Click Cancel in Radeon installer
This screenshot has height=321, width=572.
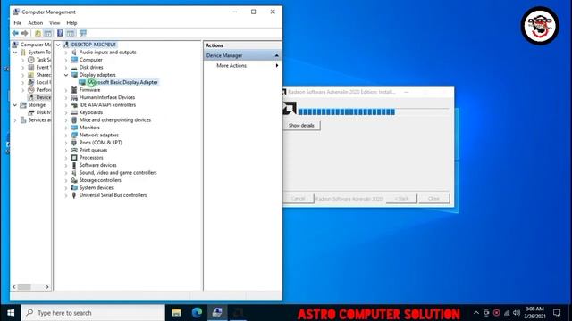(298, 199)
